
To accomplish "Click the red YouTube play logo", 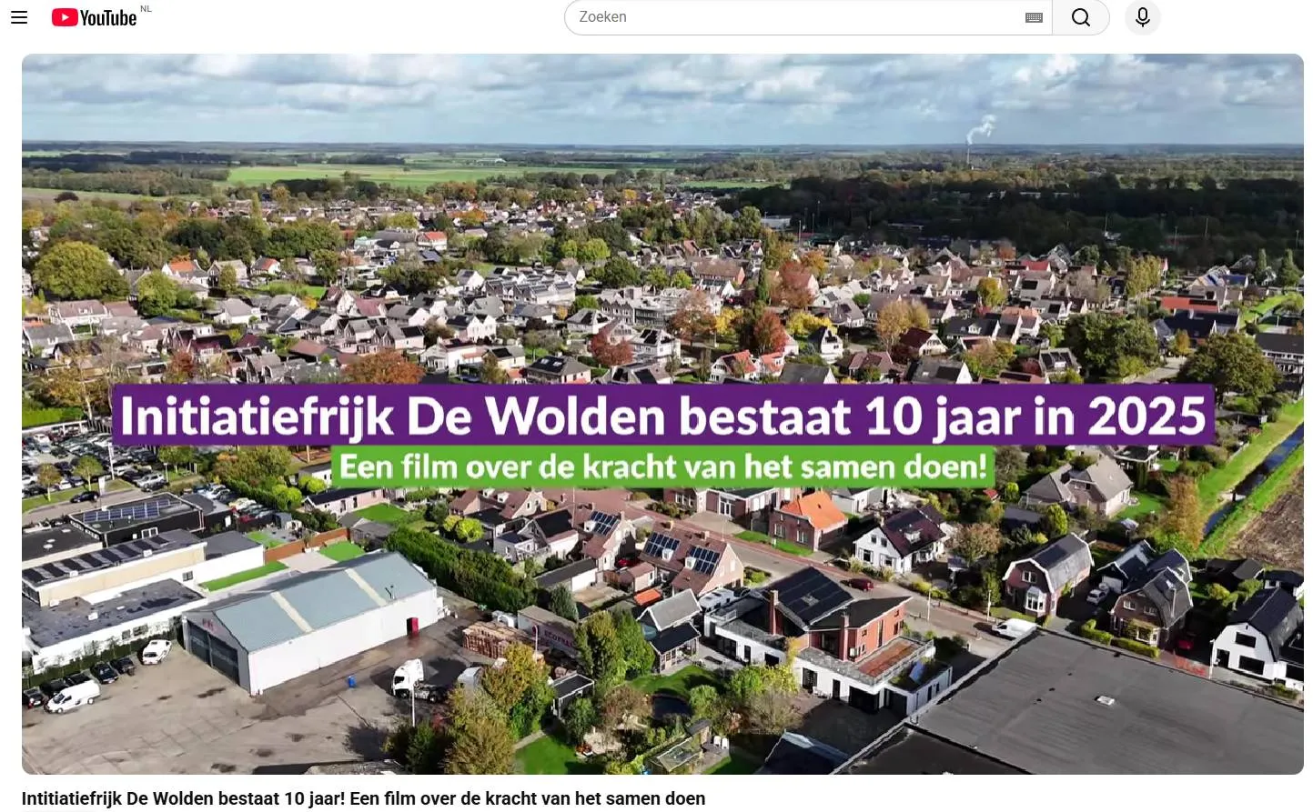I will [63, 16].
